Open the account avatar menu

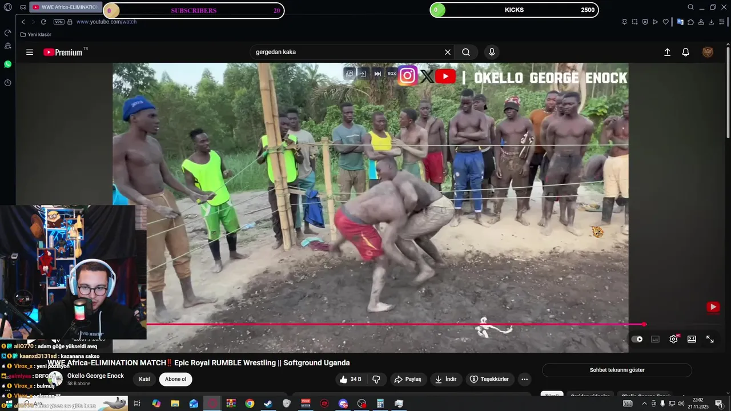(x=708, y=52)
